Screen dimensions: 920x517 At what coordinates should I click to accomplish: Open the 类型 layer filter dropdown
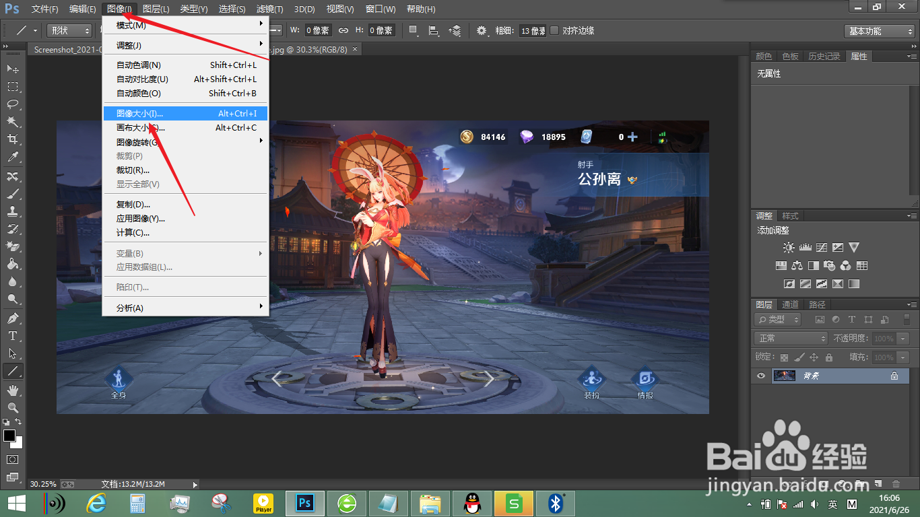click(x=777, y=320)
